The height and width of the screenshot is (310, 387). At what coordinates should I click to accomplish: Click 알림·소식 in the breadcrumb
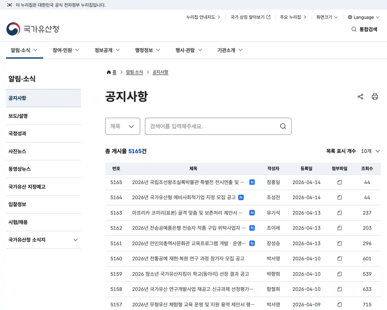[134, 72]
